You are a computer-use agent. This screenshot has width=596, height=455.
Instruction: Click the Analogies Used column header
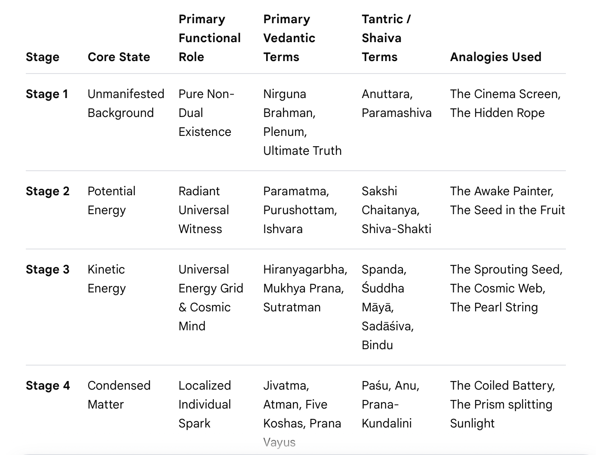495,57
